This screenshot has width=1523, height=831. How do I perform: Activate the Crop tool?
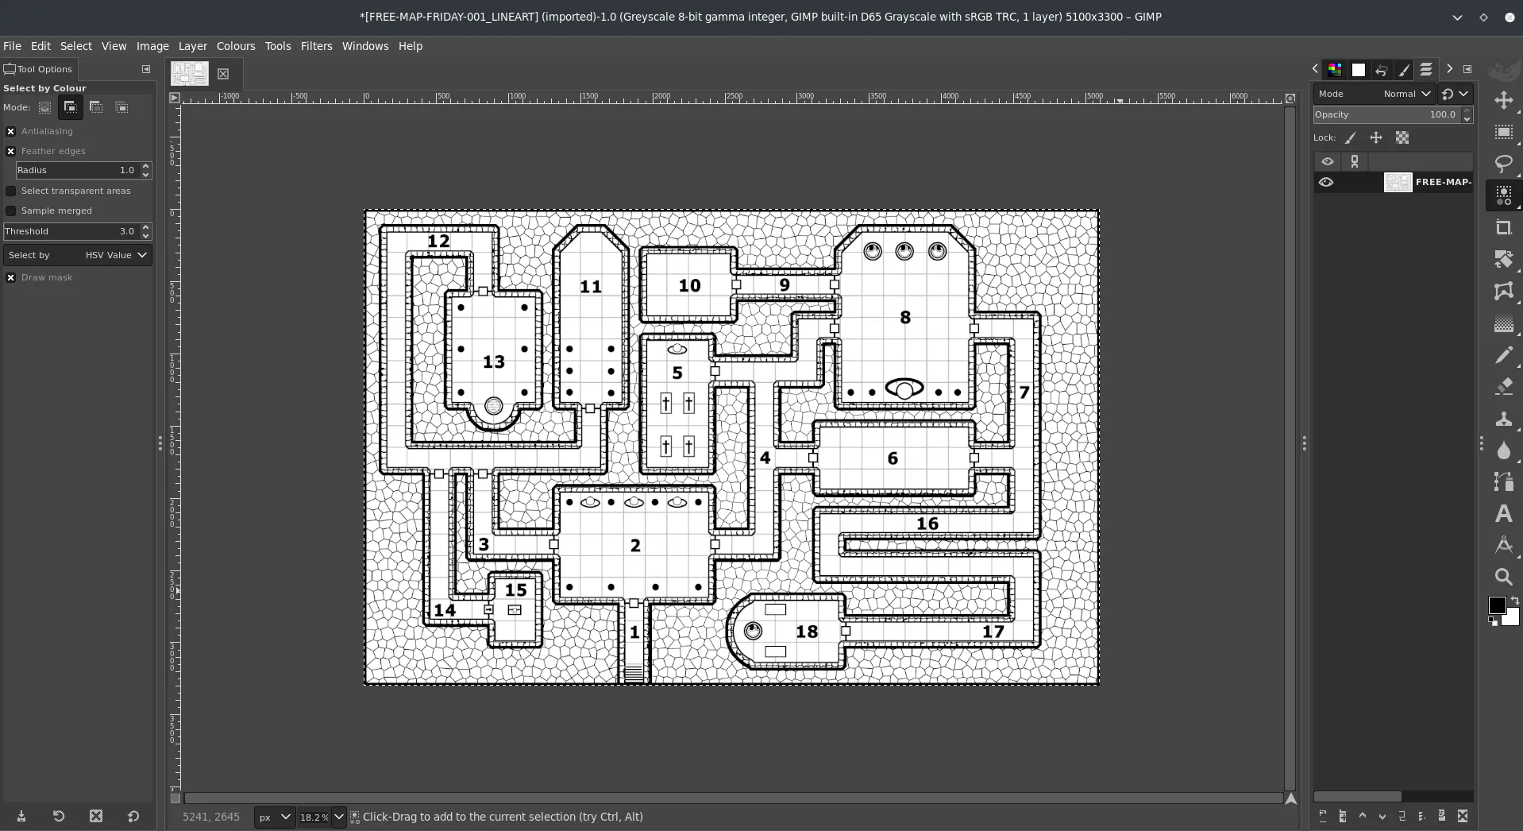pyautogui.click(x=1503, y=228)
